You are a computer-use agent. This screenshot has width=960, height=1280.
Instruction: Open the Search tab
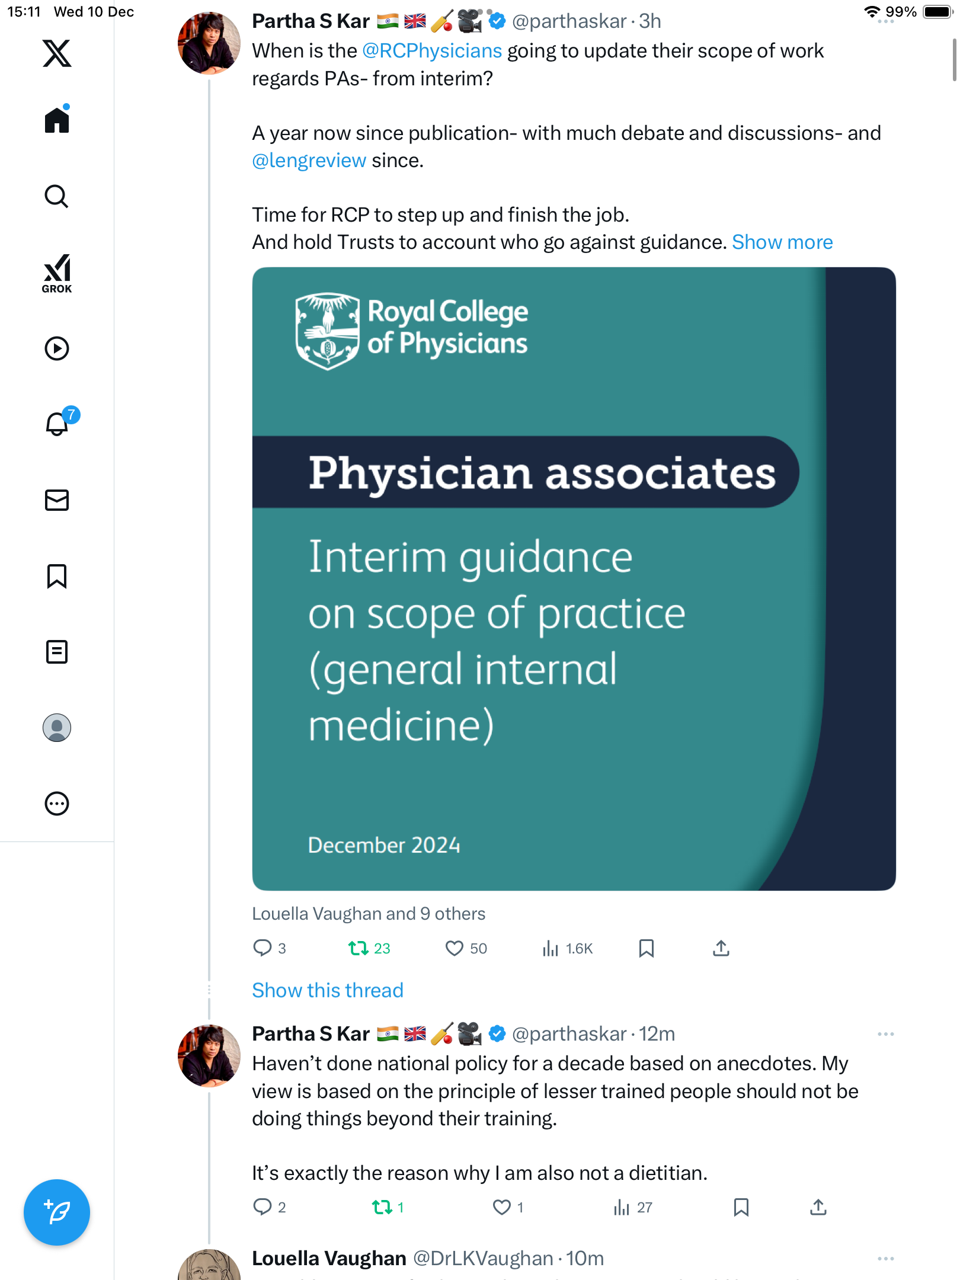tap(57, 196)
